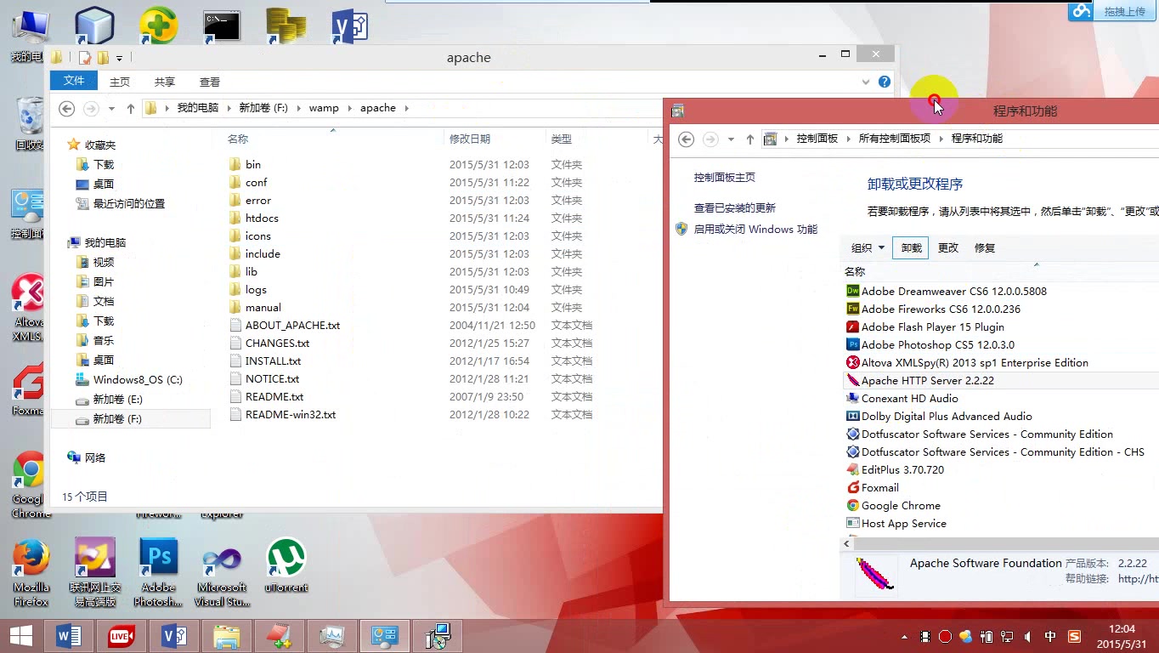Sort files by 修改日期 column header
This screenshot has width=1159, height=653.
(x=470, y=139)
